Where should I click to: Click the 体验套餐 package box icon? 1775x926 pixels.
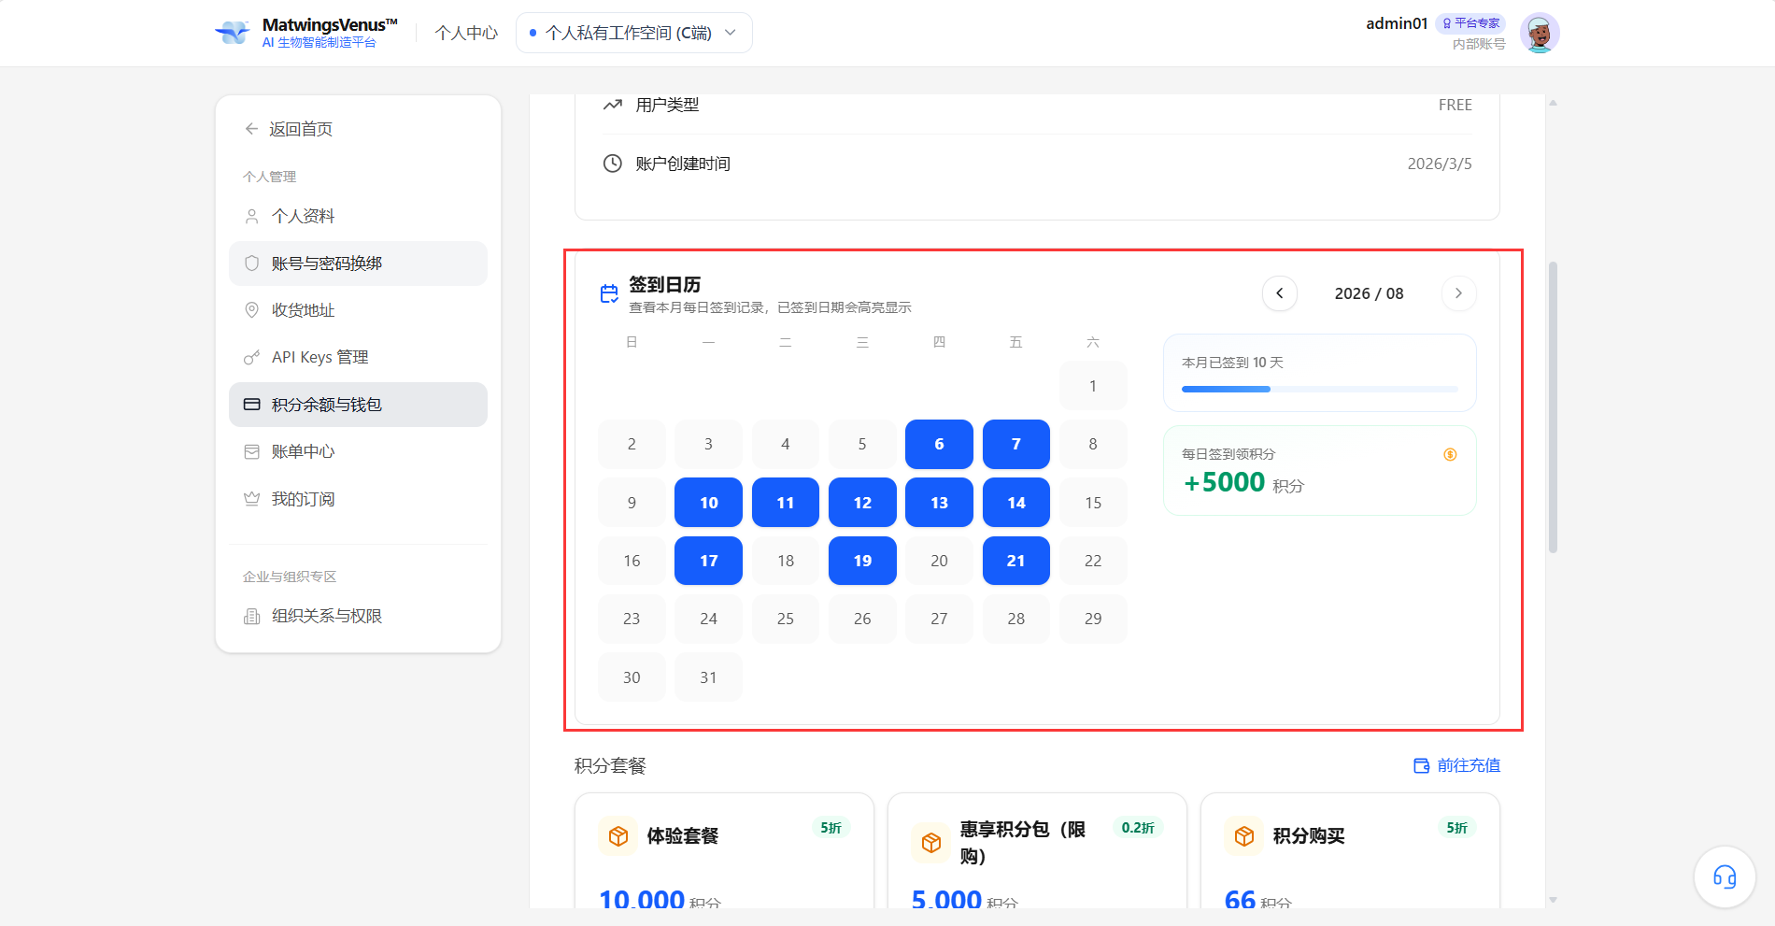click(618, 836)
